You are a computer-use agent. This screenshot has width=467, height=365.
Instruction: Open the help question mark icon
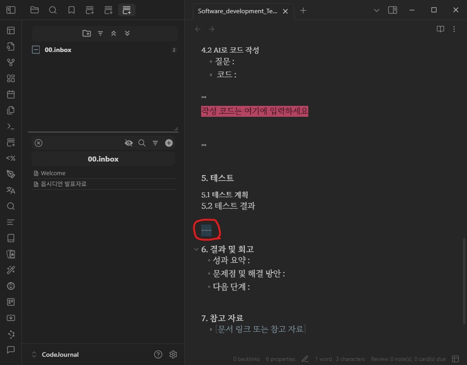coord(158,354)
